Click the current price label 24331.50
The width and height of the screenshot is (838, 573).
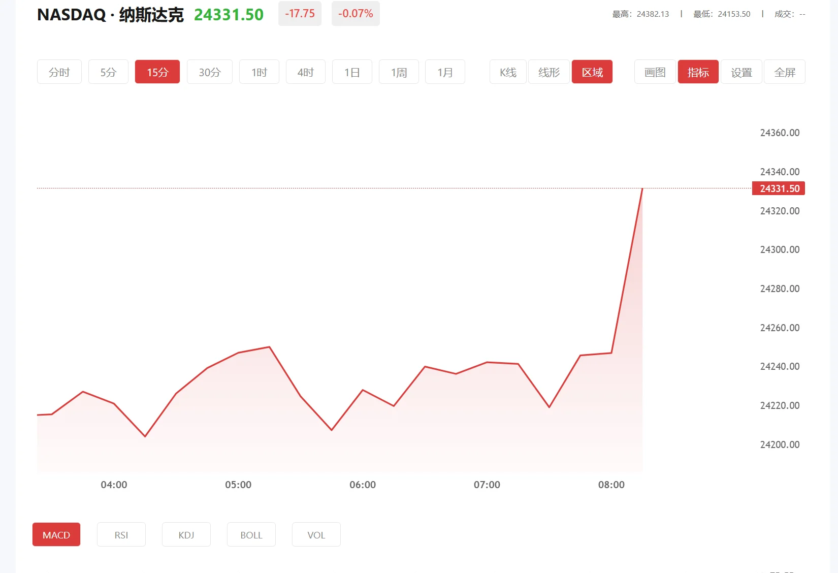pyautogui.click(x=779, y=188)
